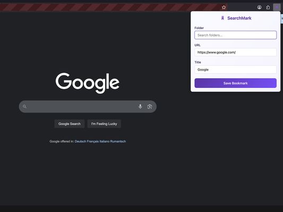Switch Google to Français
The width and height of the screenshot is (283, 212).
pos(93,142)
